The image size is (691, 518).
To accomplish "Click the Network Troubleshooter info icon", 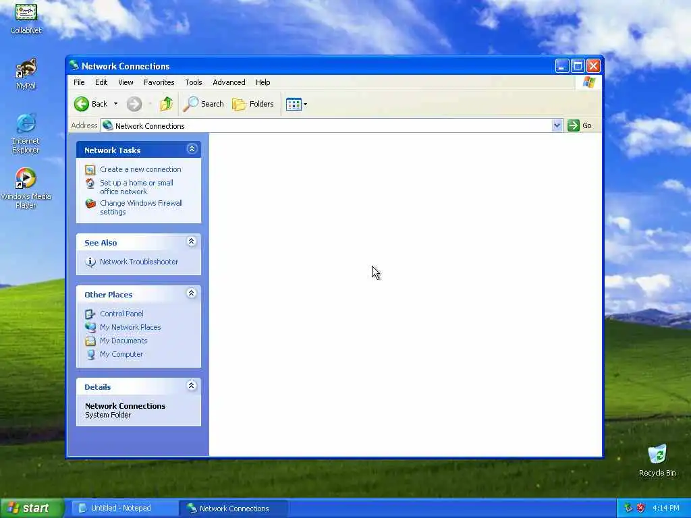I will pos(90,262).
